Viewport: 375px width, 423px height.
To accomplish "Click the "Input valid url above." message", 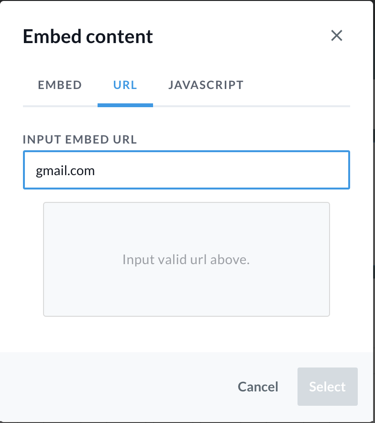I will point(186,260).
